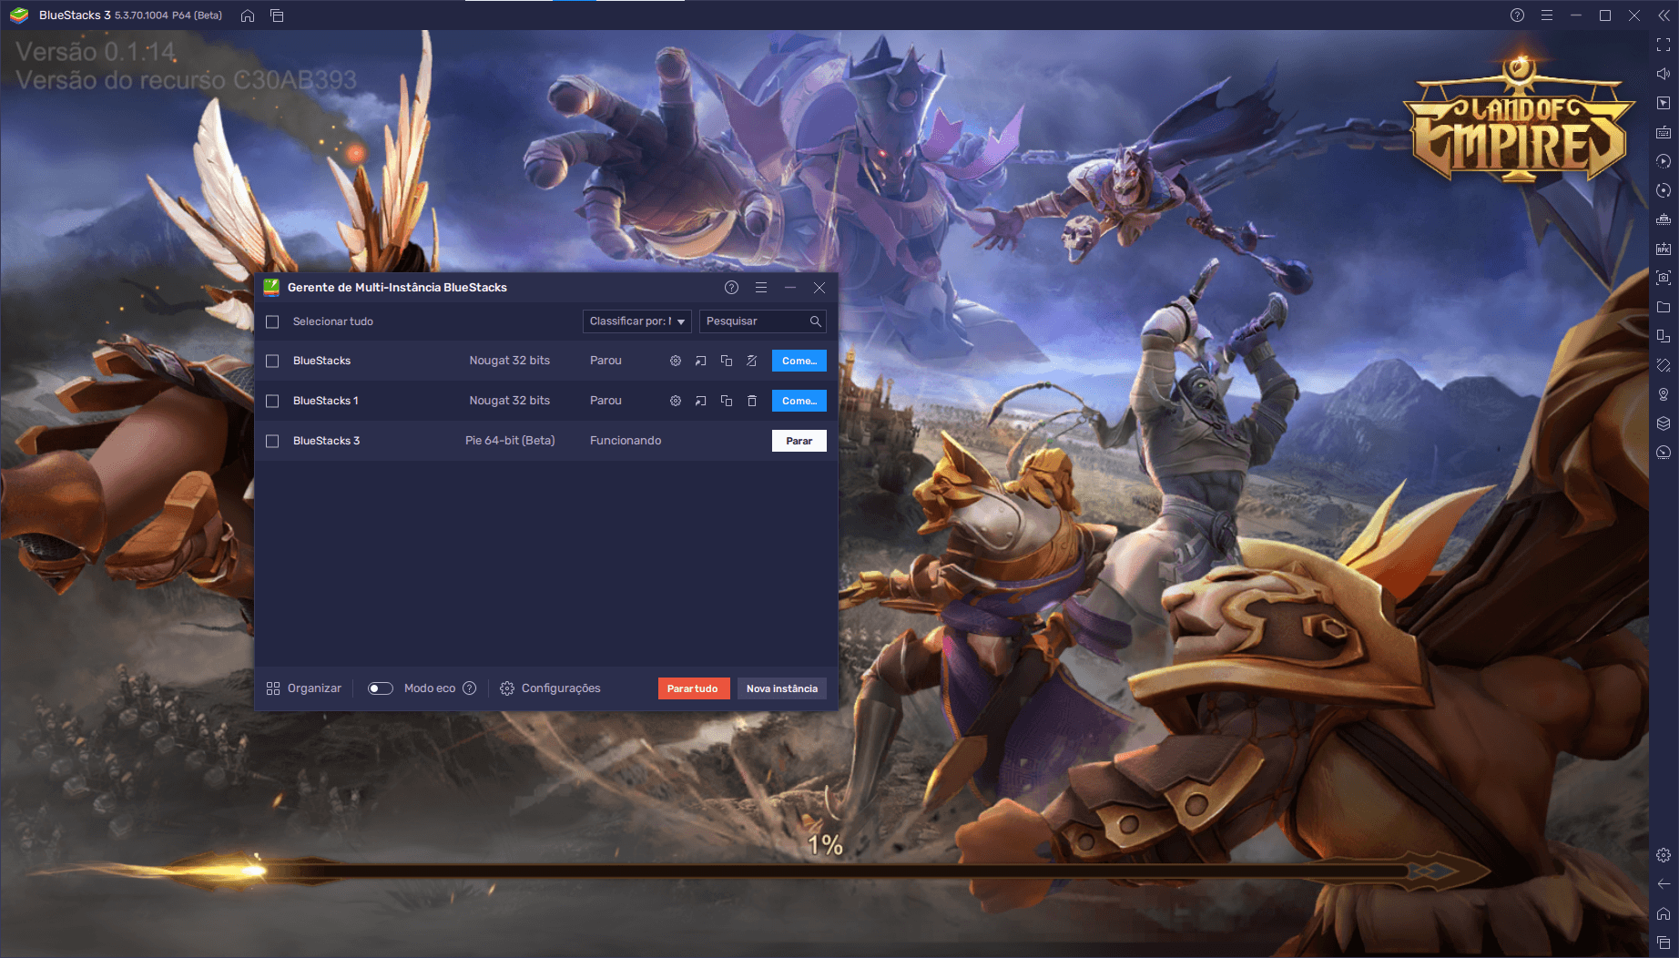Click the Organizar button
This screenshot has height=958, width=1679.
304,688
